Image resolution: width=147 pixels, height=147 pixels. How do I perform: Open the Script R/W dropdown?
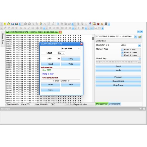pyautogui.click(x=71, y=49)
